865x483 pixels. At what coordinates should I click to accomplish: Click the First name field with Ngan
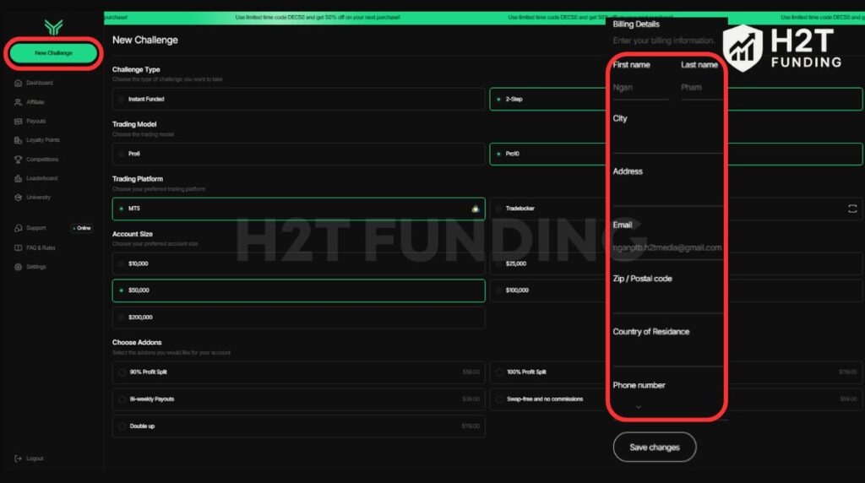(x=640, y=88)
